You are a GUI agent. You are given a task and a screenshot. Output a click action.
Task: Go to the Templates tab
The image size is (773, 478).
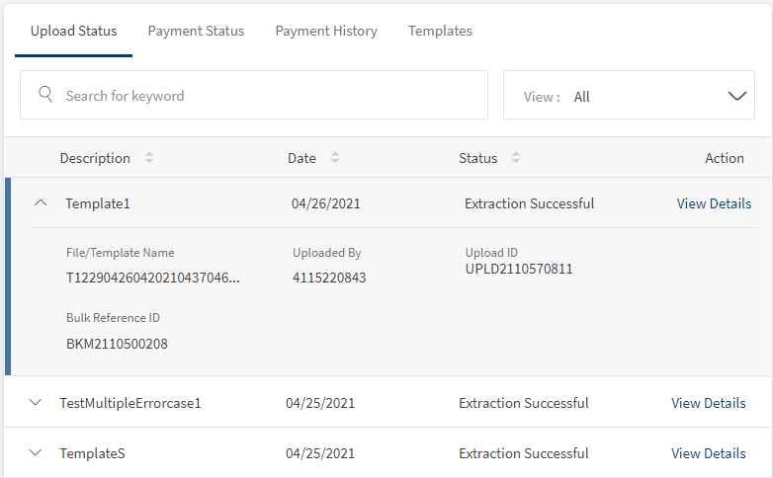[440, 31]
